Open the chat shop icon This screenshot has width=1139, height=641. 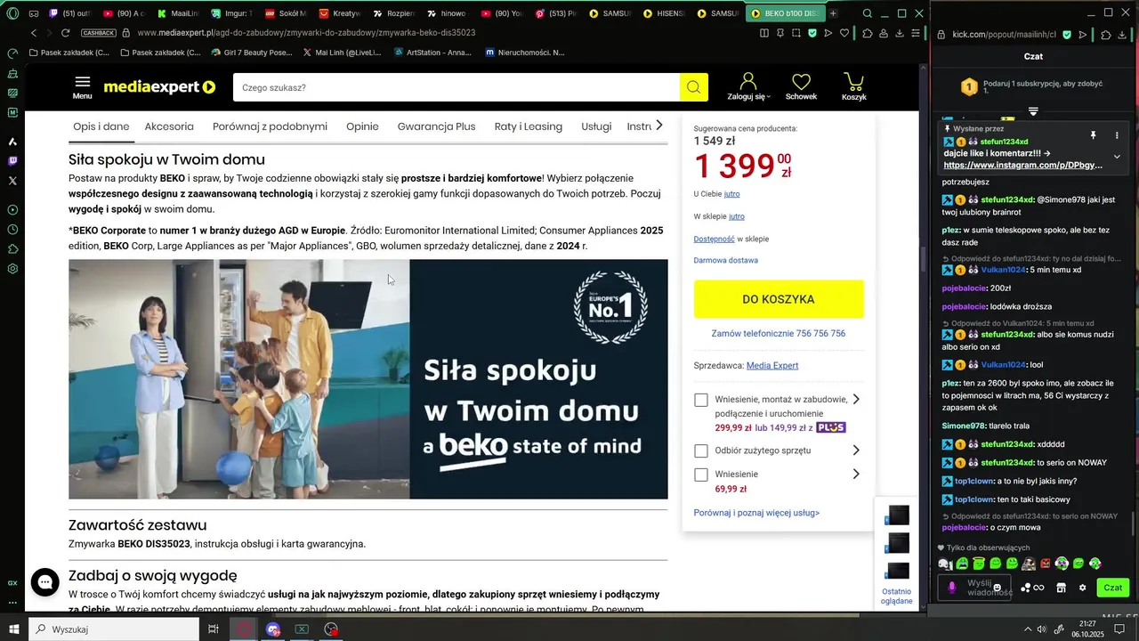pyautogui.click(x=1061, y=588)
